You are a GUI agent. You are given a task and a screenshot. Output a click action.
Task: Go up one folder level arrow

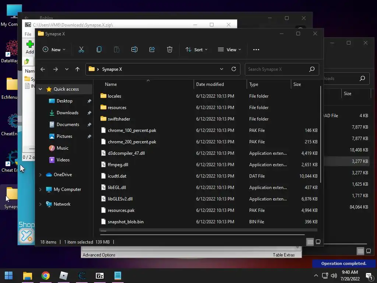click(77, 69)
